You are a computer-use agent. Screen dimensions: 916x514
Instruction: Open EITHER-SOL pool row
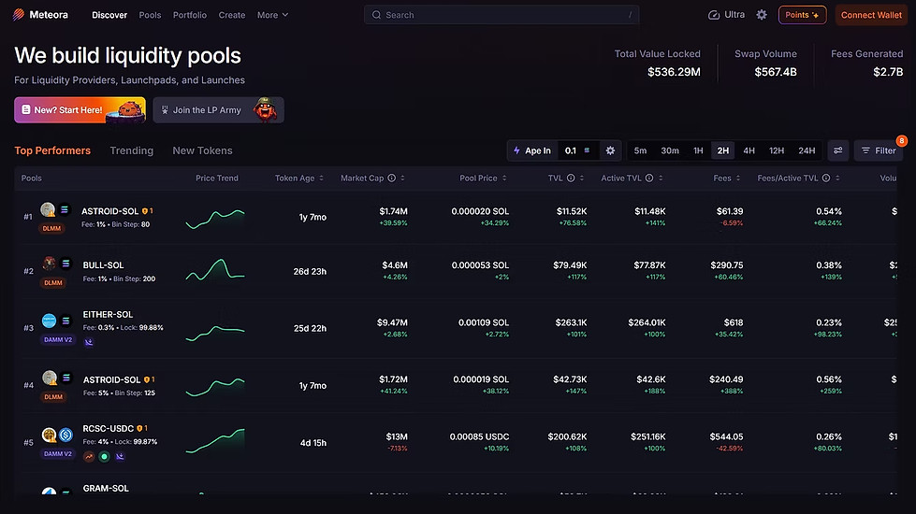click(x=456, y=328)
